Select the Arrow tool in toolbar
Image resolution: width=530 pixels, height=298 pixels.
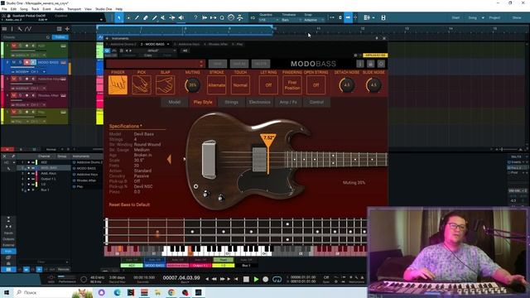pos(119,17)
